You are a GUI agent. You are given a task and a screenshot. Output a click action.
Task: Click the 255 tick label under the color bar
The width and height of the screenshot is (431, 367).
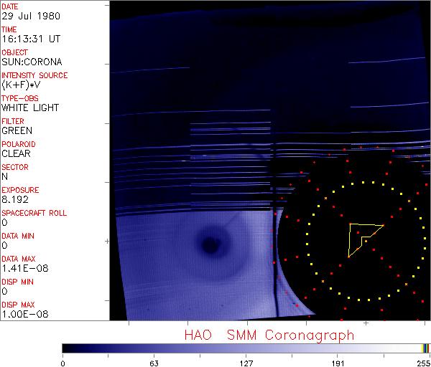tap(421, 362)
